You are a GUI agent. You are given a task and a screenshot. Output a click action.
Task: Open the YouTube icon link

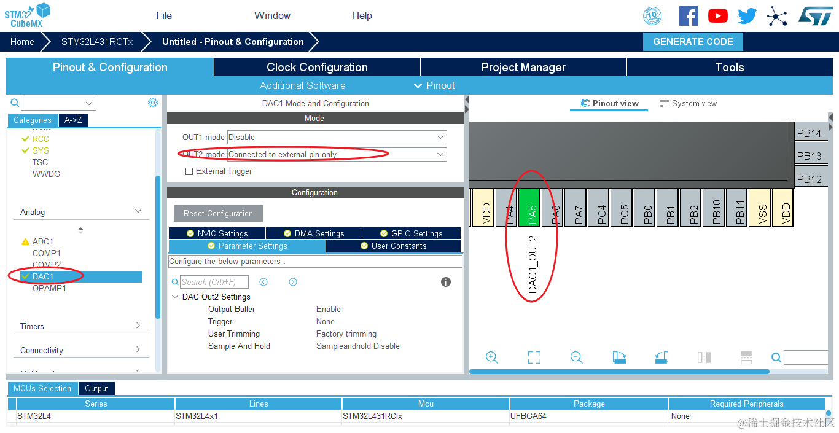717,16
